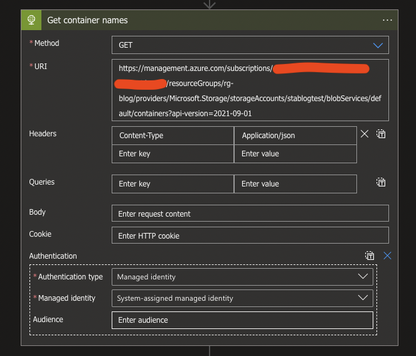Viewport: 416px width, 356px height.
Task: Switch Headers to text mode
Action: pyautogui.click(x=381, y=134)
